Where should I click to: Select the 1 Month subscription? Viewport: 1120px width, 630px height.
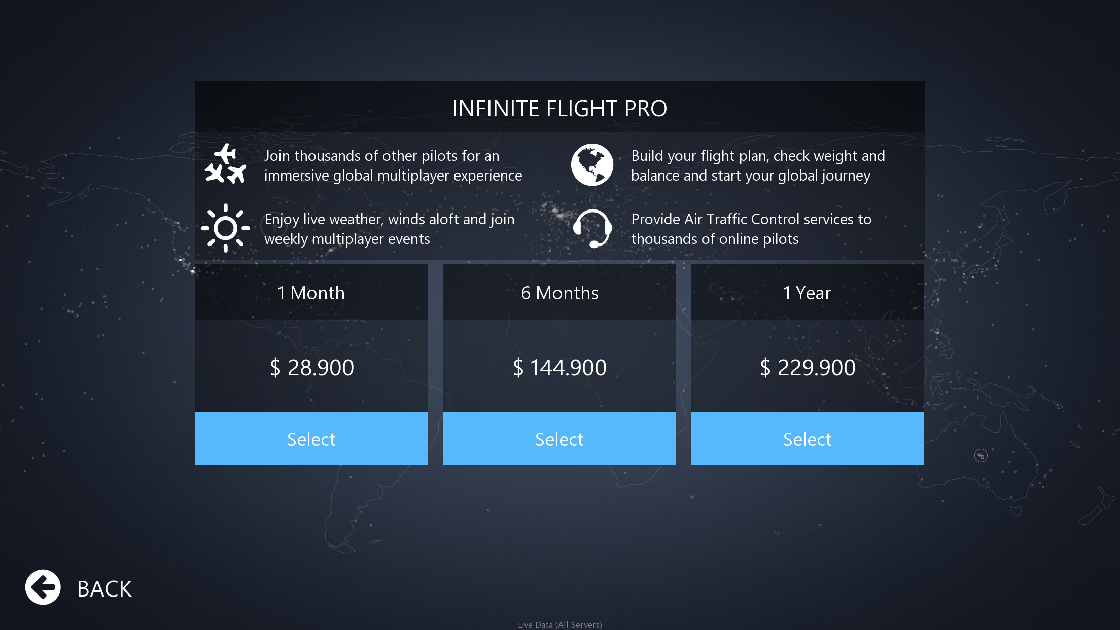tap(311, 439)
